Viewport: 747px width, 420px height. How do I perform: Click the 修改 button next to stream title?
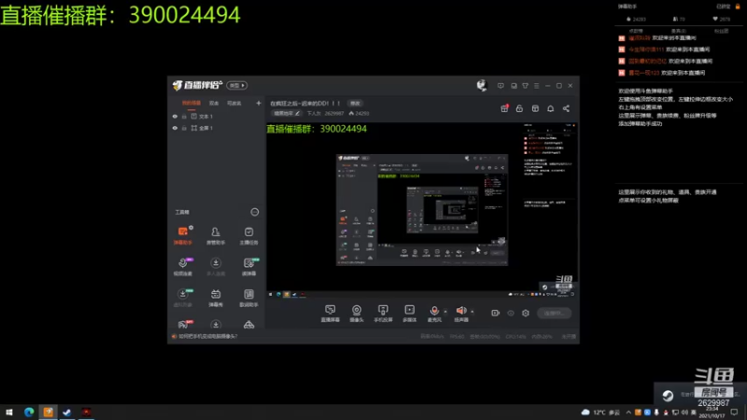355,104
